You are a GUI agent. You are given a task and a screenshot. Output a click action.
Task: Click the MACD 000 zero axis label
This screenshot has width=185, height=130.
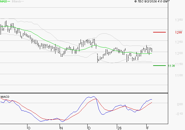pos(180,104)
